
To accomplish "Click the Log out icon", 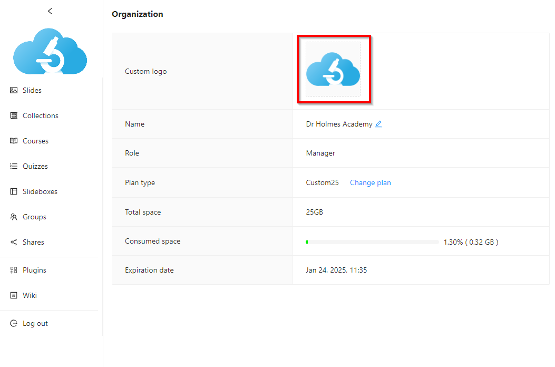I will 14,323.
